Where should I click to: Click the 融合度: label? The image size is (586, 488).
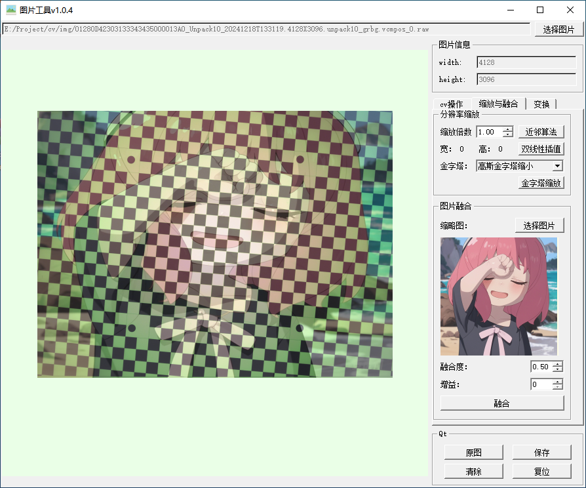click(x=454, y=367)
